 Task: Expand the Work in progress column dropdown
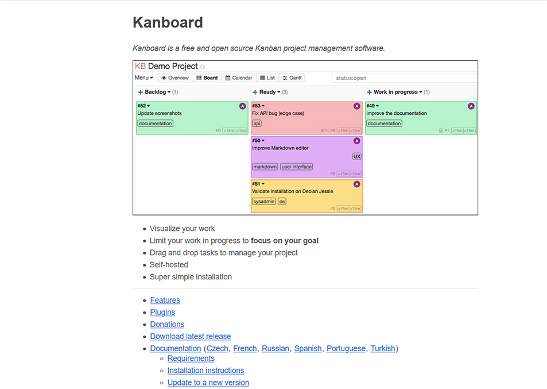tap(421, 92)
